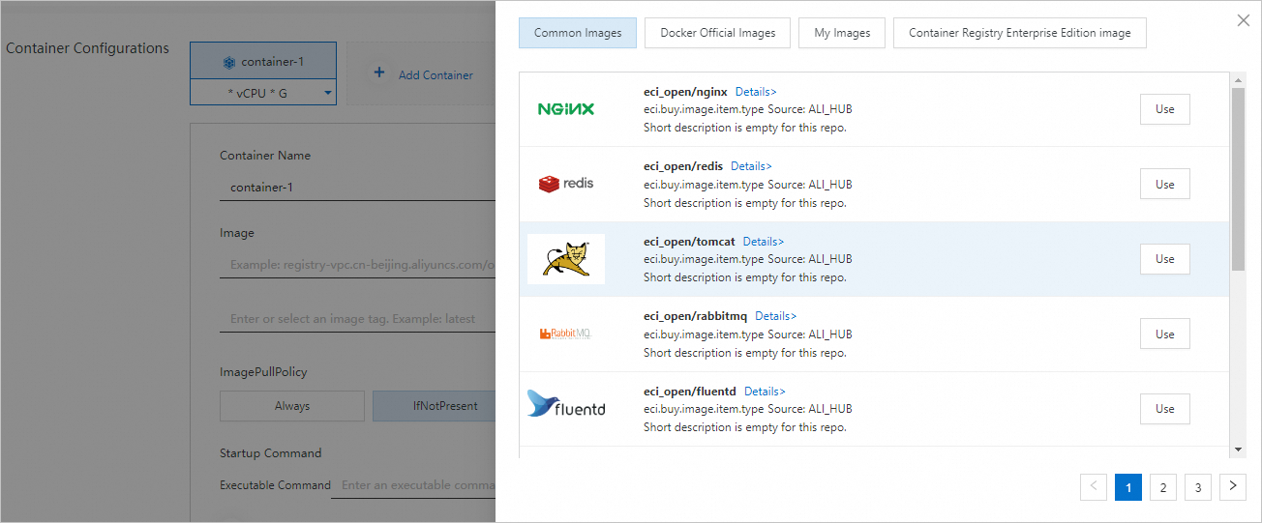Click the previous page arrow

point(1094,486)
